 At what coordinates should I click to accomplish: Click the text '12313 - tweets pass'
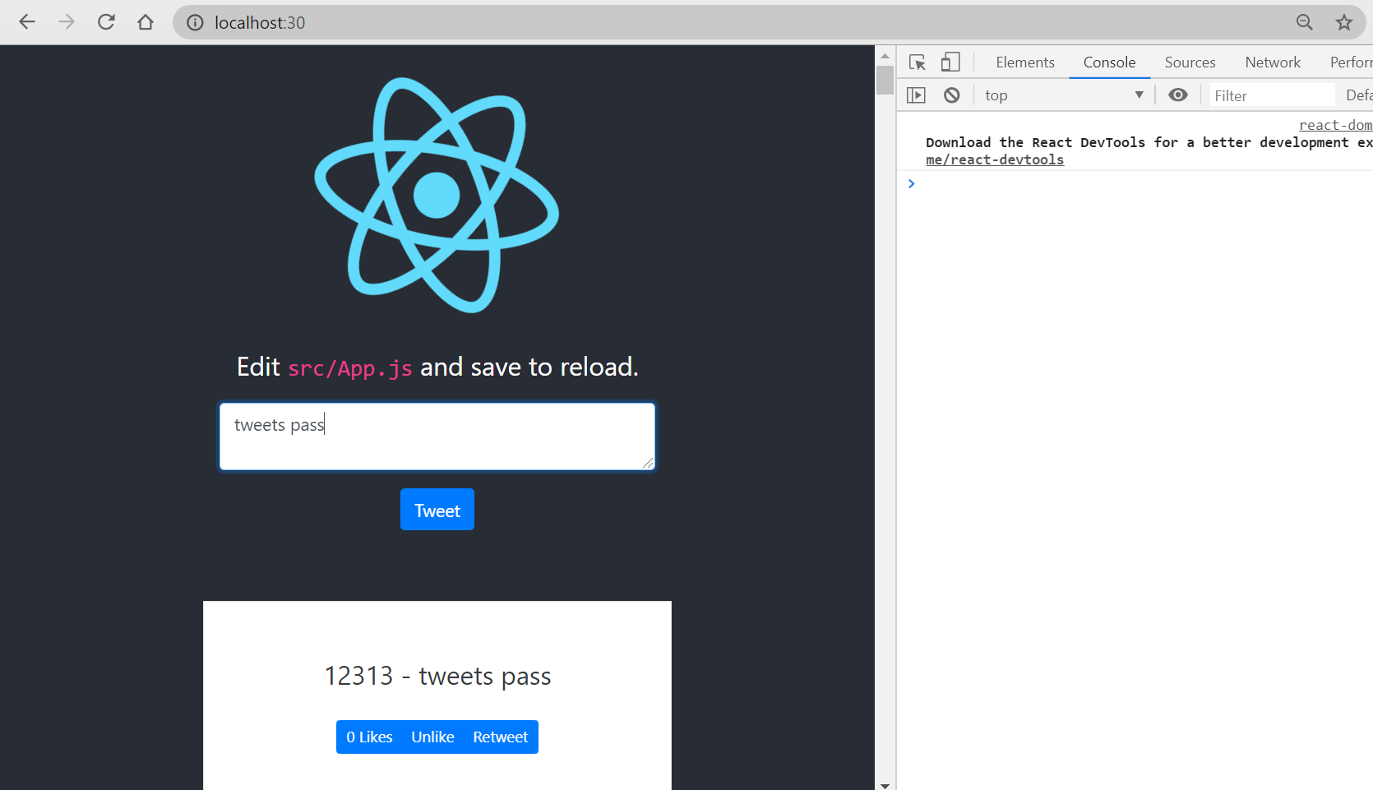coord(437,676)
